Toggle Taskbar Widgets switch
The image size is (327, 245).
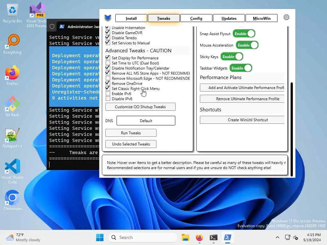[241, 68]
